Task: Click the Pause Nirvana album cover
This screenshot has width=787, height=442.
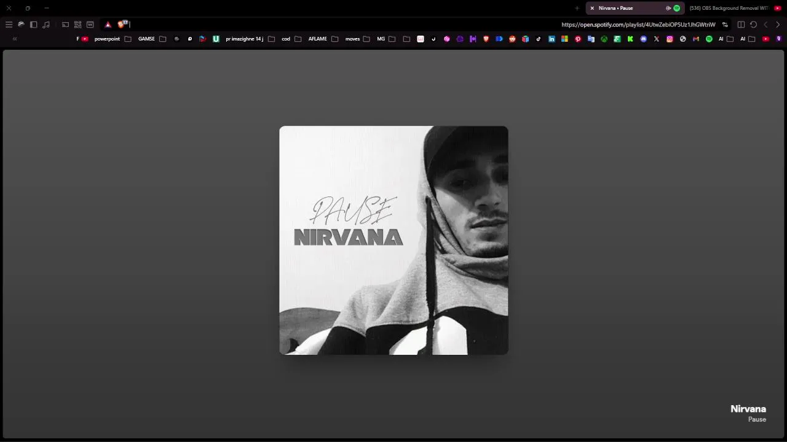Action: click(393, 240)
